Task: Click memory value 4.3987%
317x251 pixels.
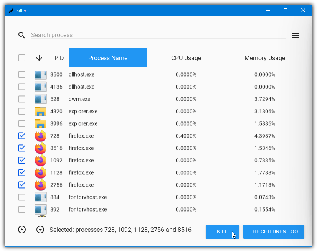Action: [x=265, y=136]
